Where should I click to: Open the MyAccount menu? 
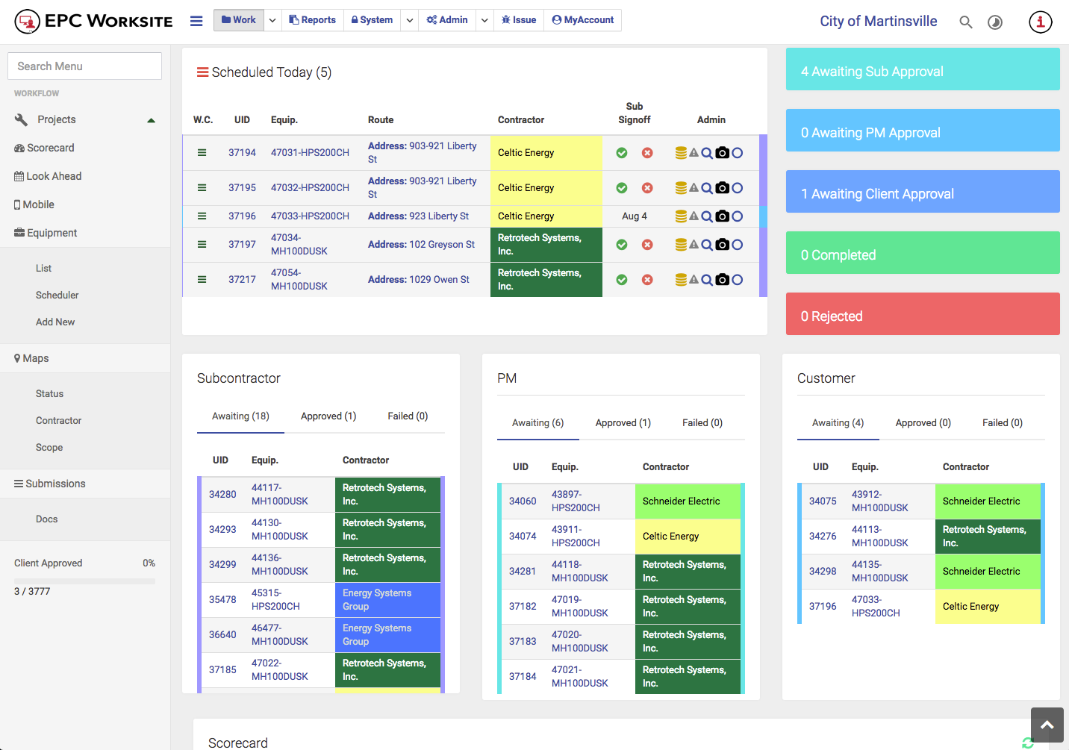pyautogui.click(x=583, y=20)
